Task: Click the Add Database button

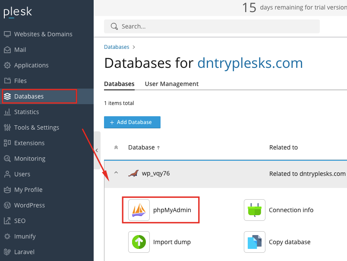Action: [132, 122]
